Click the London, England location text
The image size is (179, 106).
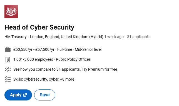point(67,37)
